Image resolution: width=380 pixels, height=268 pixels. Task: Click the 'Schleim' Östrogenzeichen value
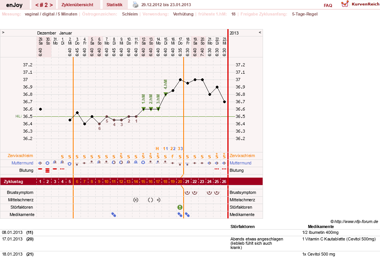click(130, 14)
